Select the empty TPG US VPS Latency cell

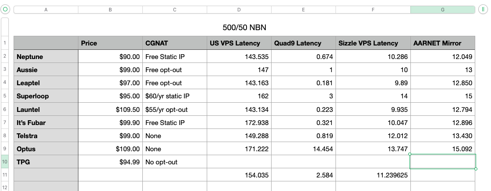click(x=239, y=162)
